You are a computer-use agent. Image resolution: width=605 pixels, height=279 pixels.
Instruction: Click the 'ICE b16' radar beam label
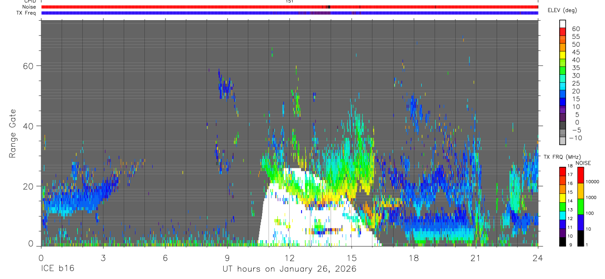coord(57,269)
